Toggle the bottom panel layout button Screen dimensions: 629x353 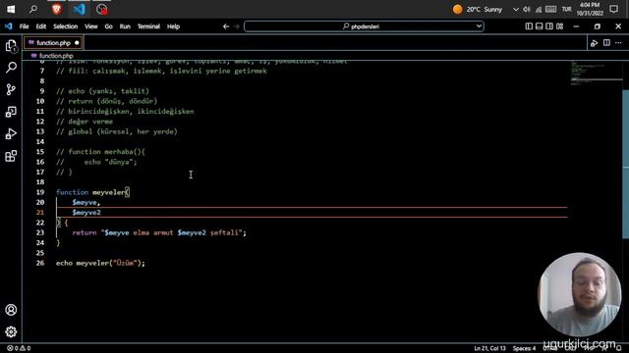point(540,26)
